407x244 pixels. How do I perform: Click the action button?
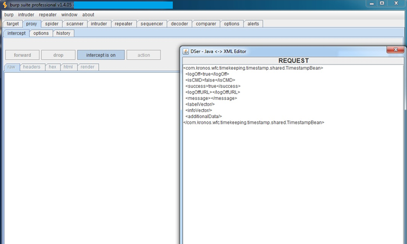point(144,55)
